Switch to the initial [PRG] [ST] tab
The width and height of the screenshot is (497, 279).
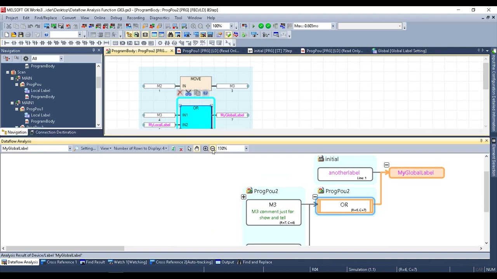(270, 51)
